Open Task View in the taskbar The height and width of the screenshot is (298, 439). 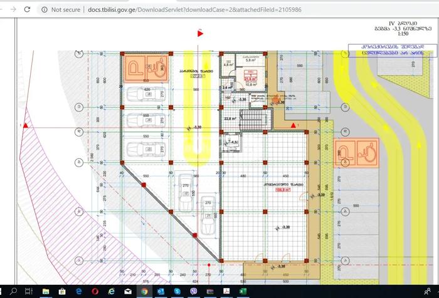[29, 292]
